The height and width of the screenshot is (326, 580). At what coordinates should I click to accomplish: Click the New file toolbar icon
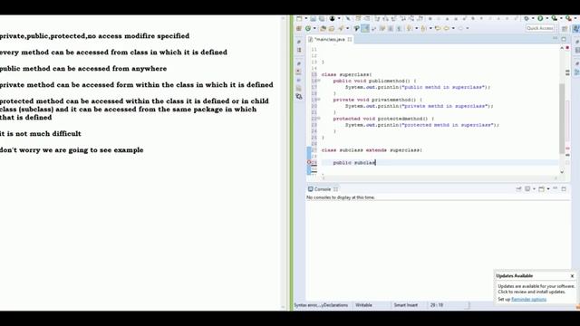click(299, 18)
